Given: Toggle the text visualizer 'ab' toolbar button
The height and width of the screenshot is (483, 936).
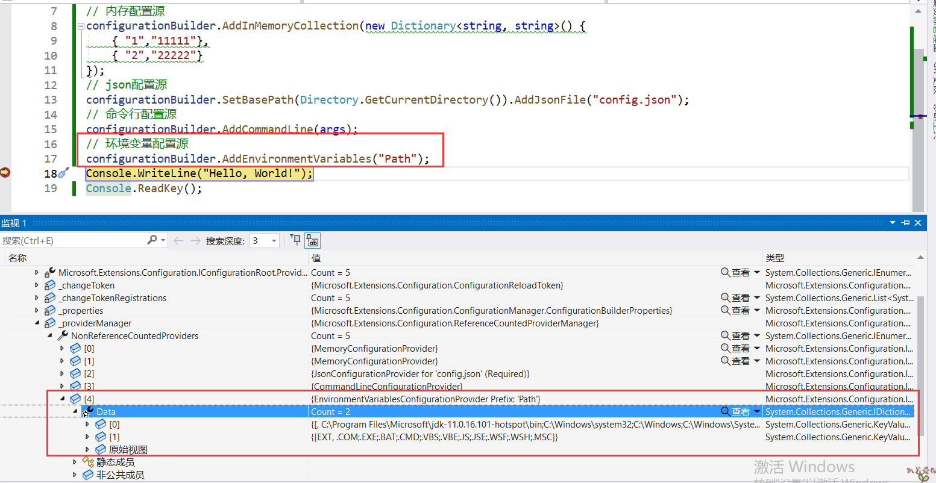Looking at the screenshot, I should click(x=312, y=241).
